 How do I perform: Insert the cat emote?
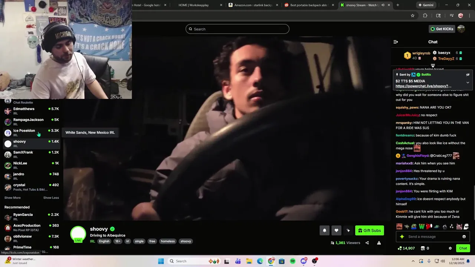(459, 226)
